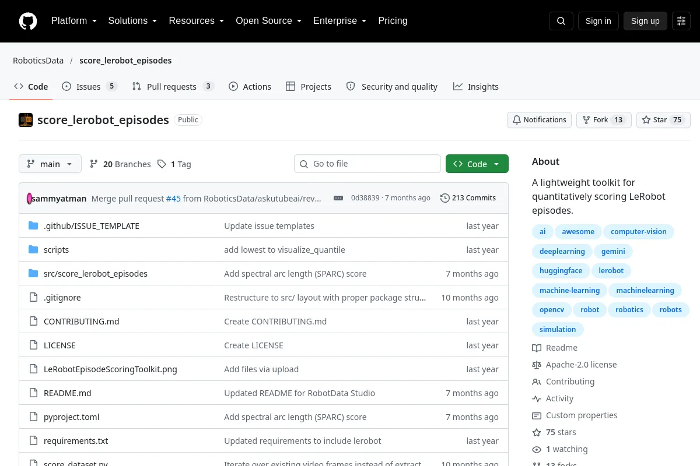
Task: Click the gemini topic tag
Action: click(613, 252)
